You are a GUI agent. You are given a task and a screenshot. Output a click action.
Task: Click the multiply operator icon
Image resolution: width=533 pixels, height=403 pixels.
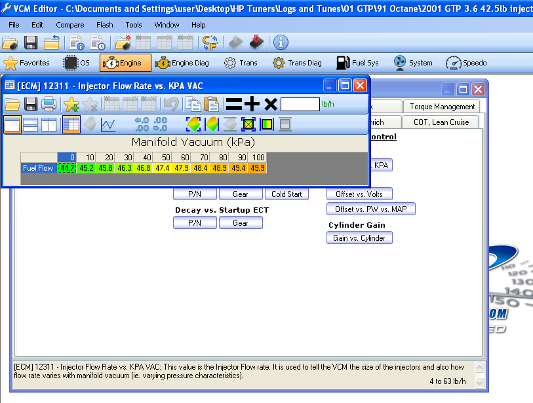click(x=271, y=104)
